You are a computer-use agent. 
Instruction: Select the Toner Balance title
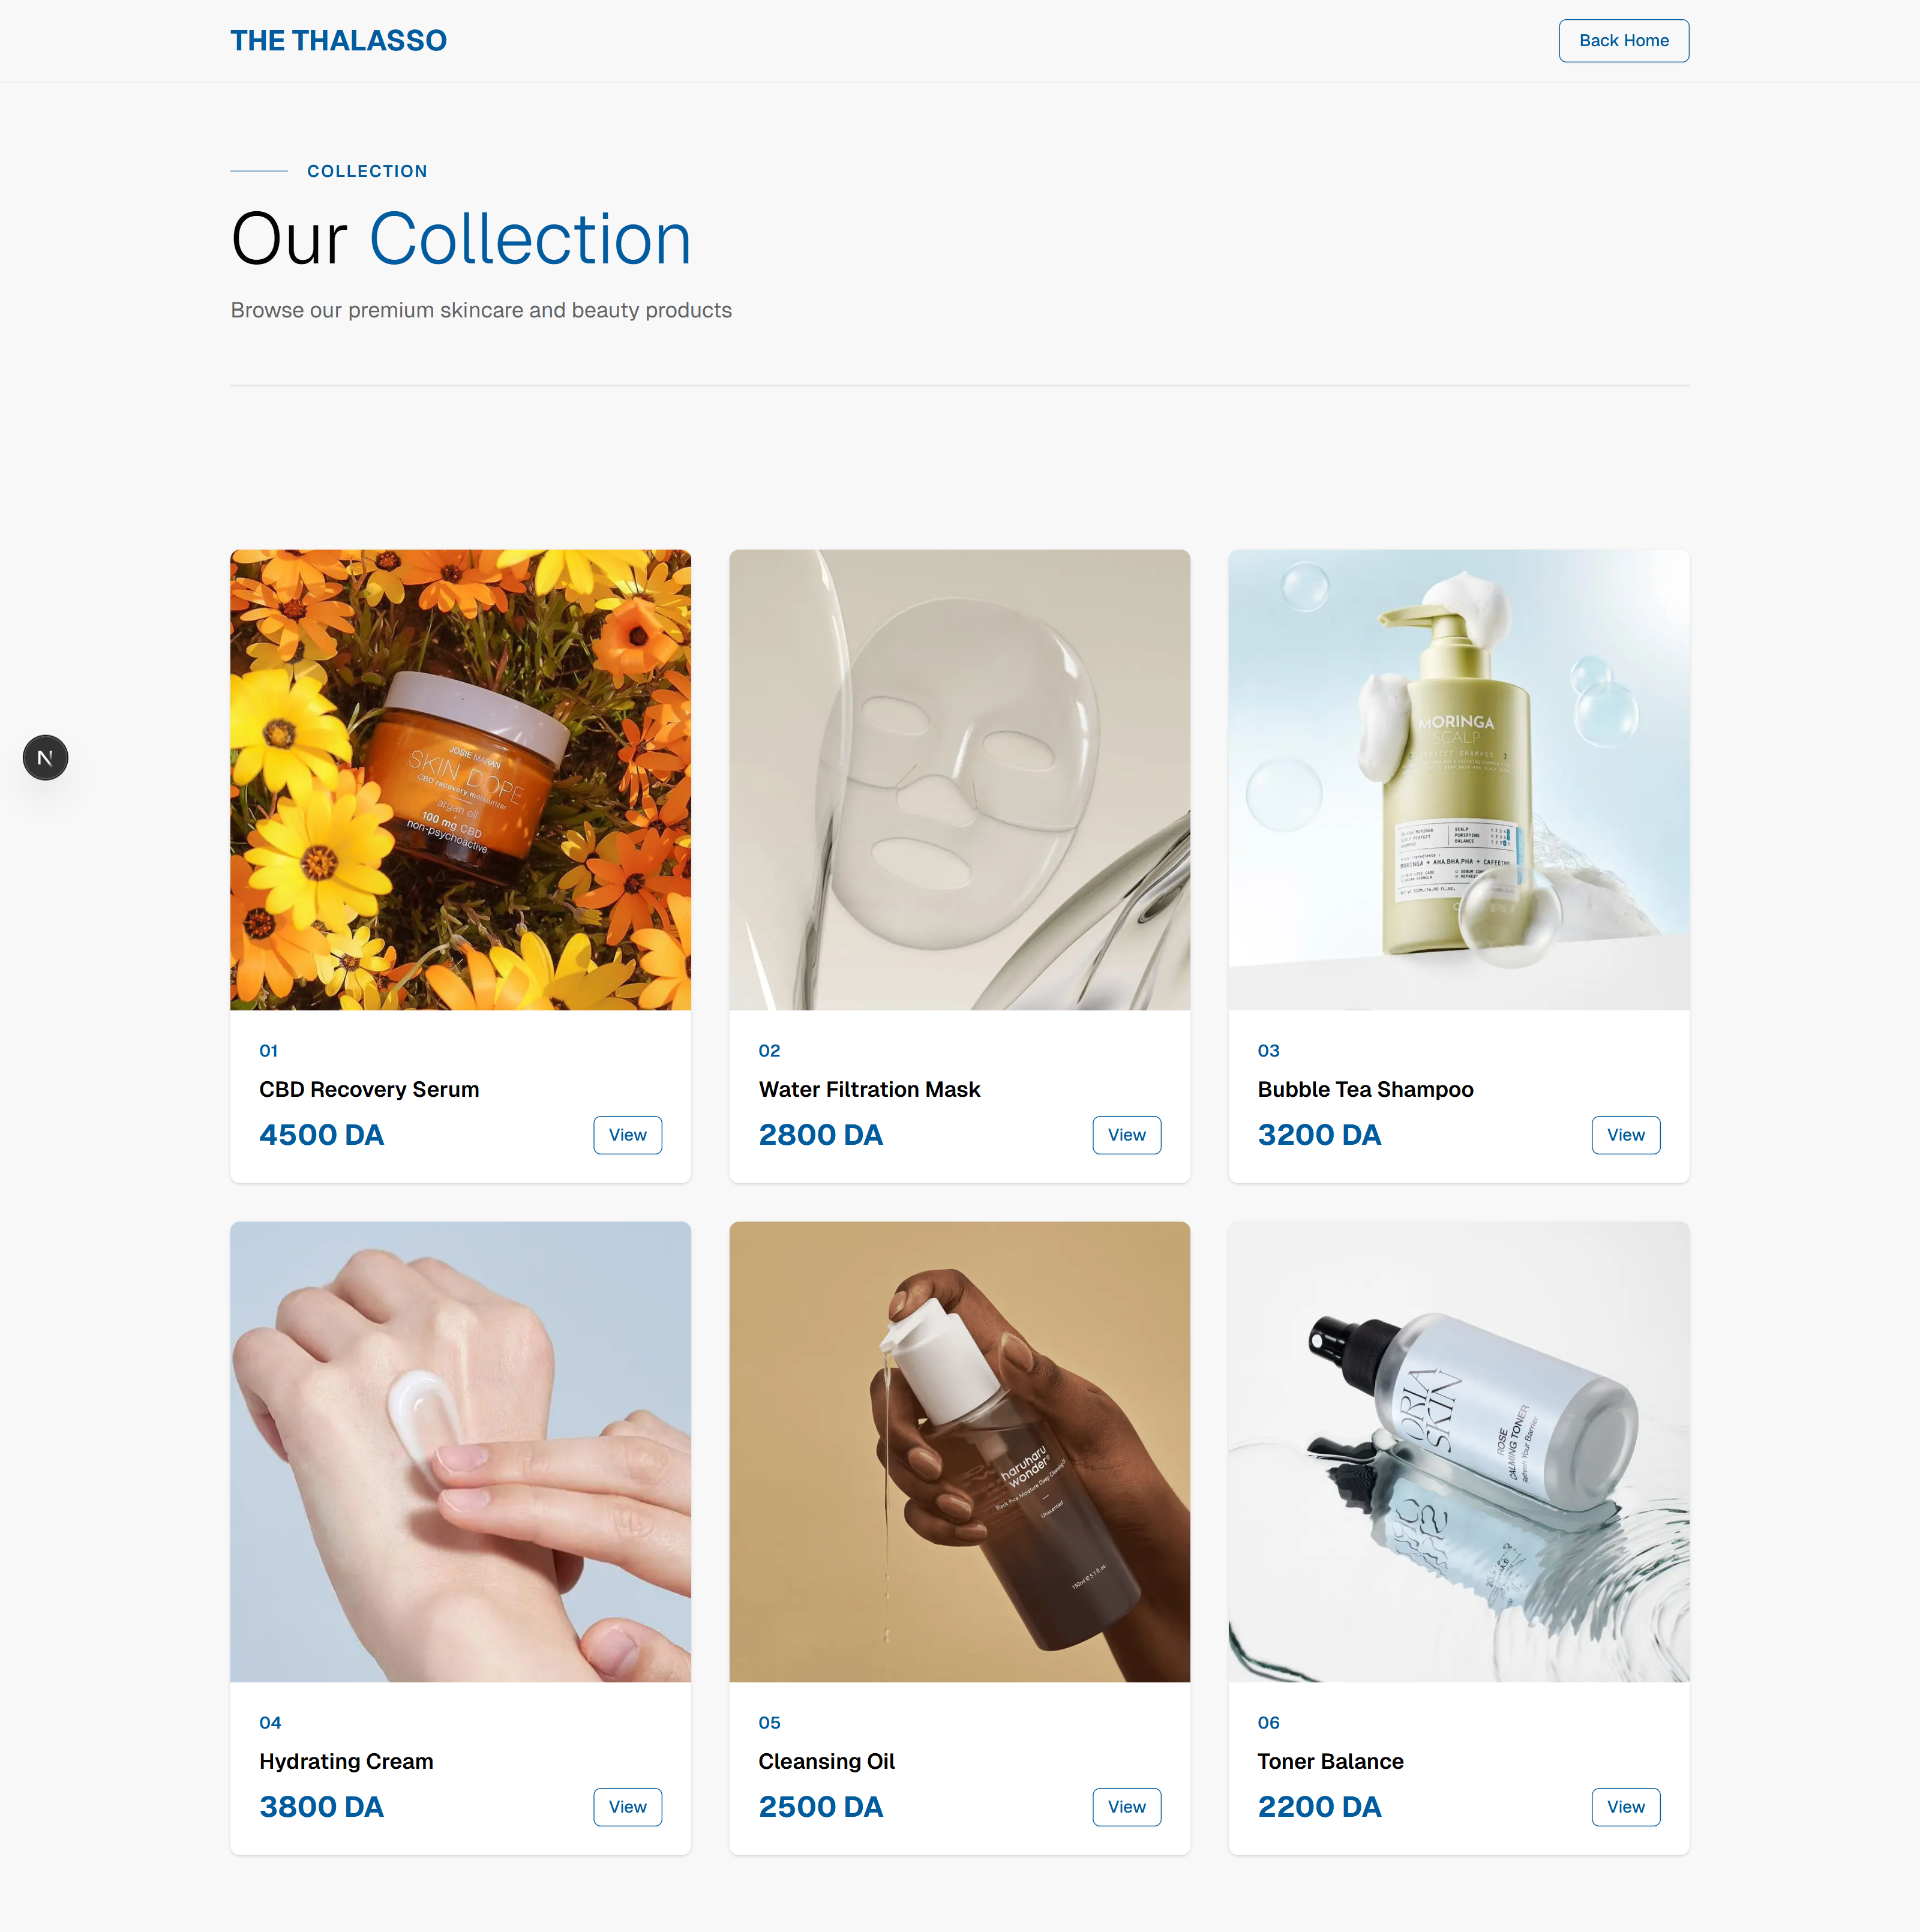pyautogui.click(x=1330, y=1762)
